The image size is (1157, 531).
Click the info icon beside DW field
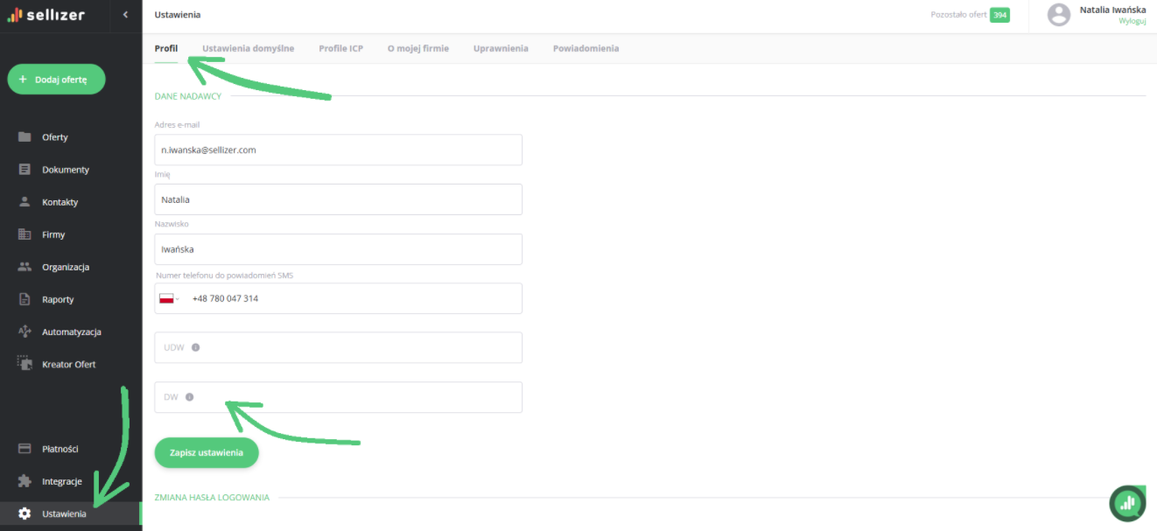click(x=189, y=397)
